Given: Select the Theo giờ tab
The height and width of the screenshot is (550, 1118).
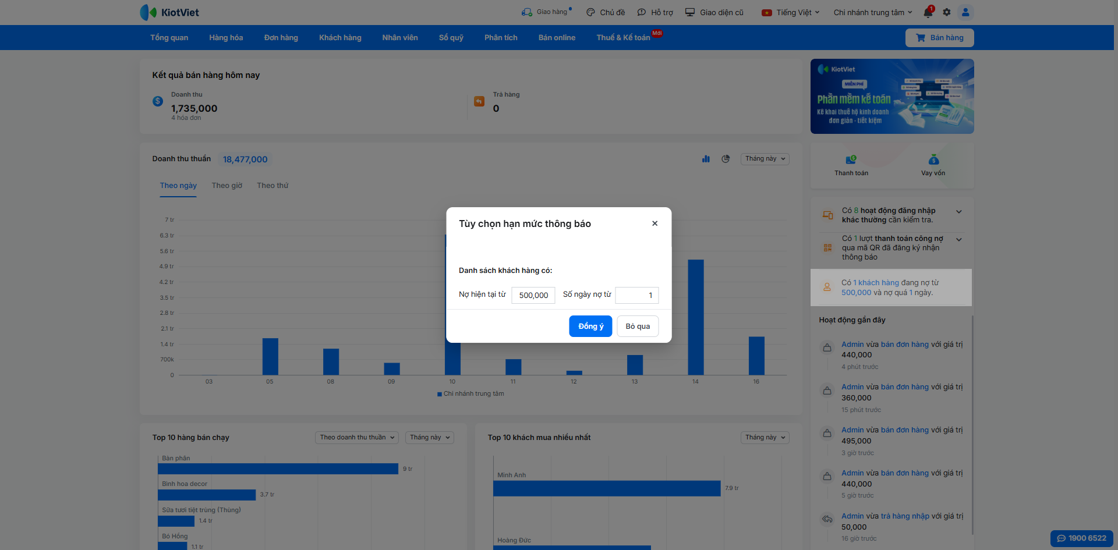Looking at the screenshot, I should point(227,186).
